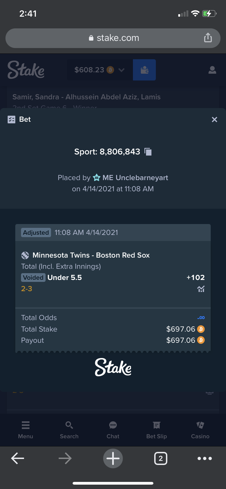Screen dimensions: 226x489
Task: Open a new browser tab with plus
Action: [113, 458]
